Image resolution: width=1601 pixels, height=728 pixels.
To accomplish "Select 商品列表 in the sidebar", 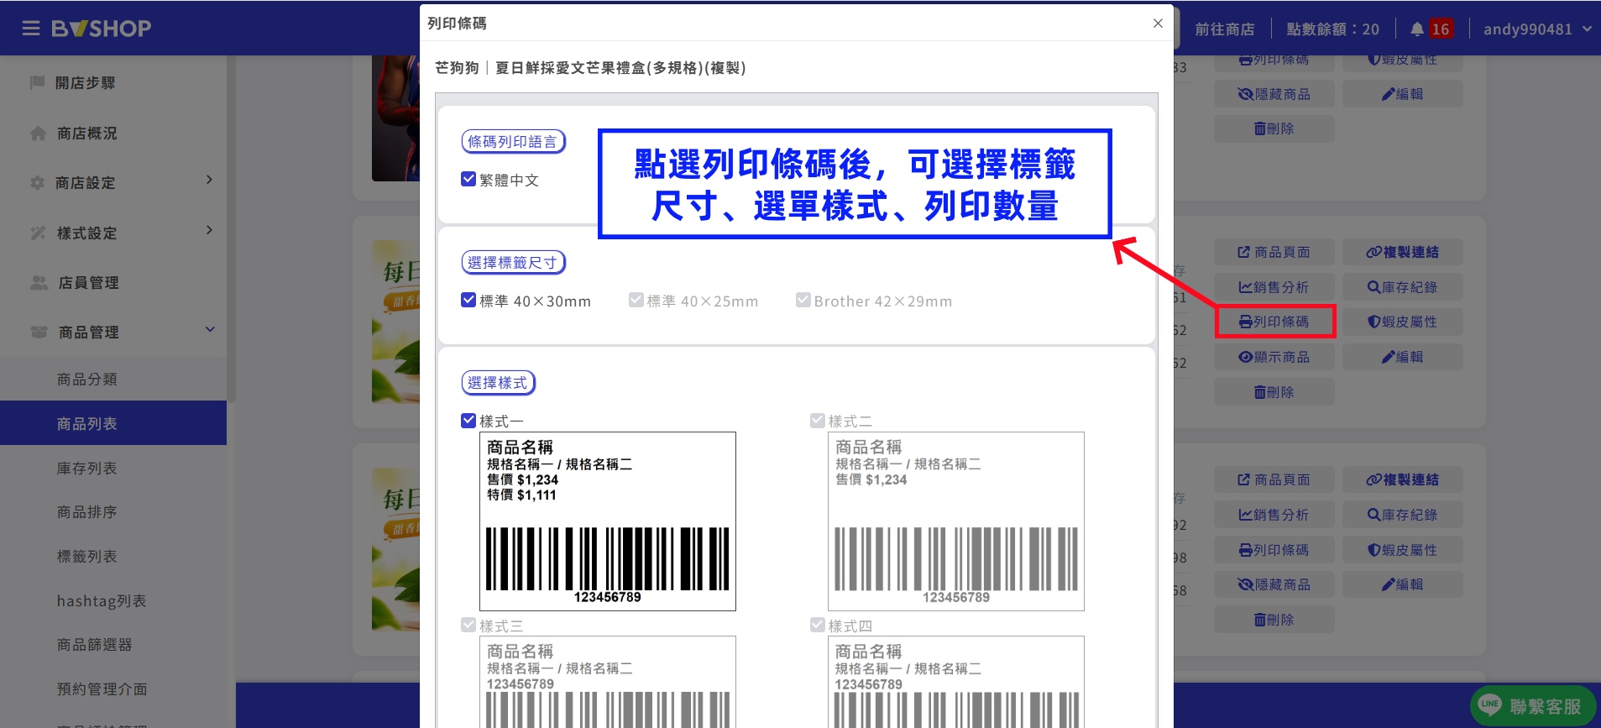I will tap(113, 423).
